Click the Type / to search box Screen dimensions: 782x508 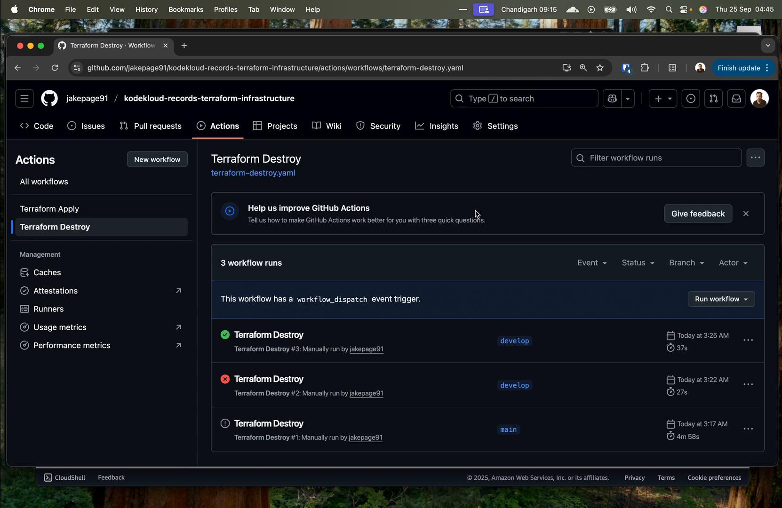click(x=524, y=99)
